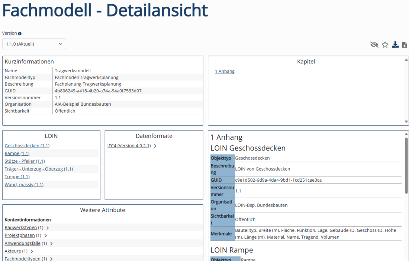Image resolution: width=409 pixels, height=261 pixels.
Task: Open the Projektphasen link
Action: point(20,235)
